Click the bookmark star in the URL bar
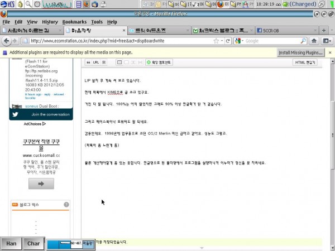The width and height of the screenshot is (335, 251). 216,41
